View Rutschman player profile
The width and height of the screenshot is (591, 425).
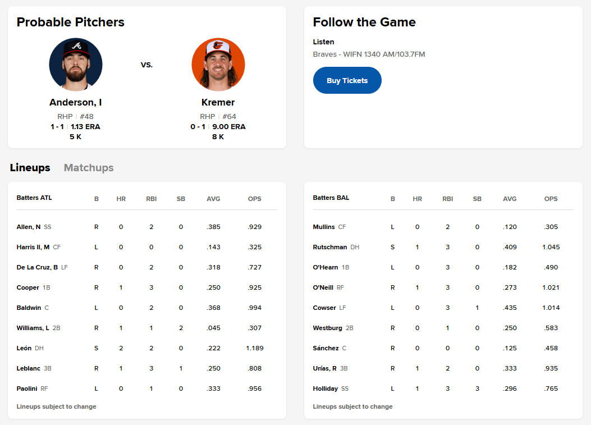[330, 247]
